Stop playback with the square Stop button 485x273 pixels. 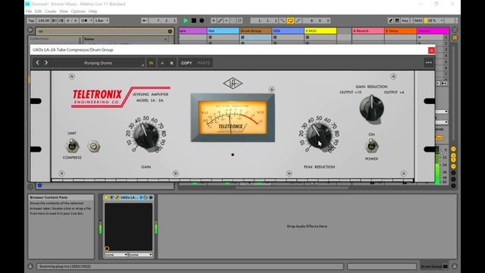pyautogui.click(x=194, y=20)
